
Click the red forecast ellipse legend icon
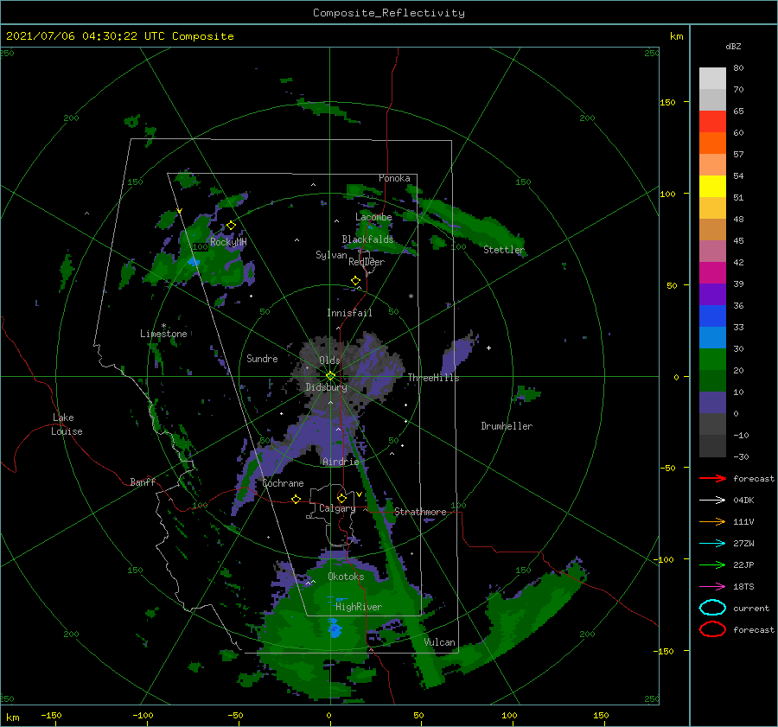[712, 629]
